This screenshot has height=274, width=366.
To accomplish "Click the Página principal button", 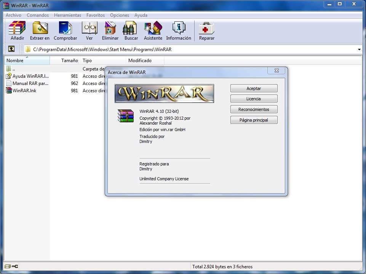I will (x=254, y=120).
